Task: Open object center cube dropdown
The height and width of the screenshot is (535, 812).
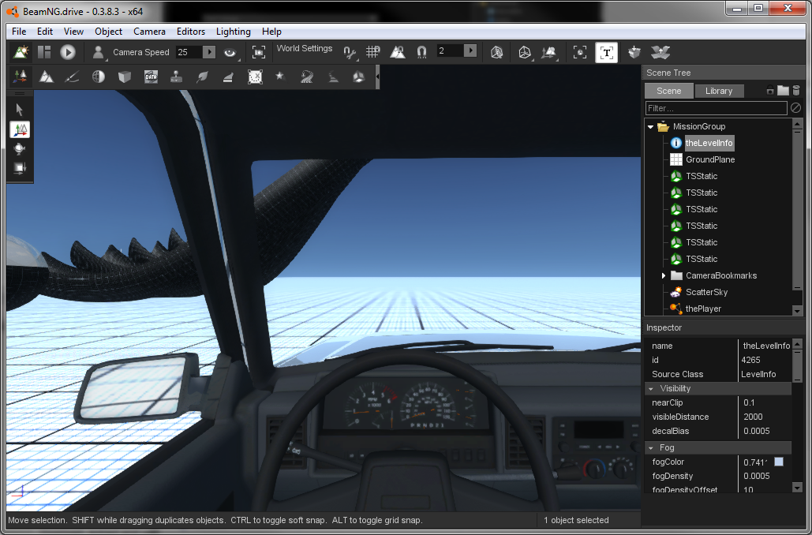Action: coord(525,52)
